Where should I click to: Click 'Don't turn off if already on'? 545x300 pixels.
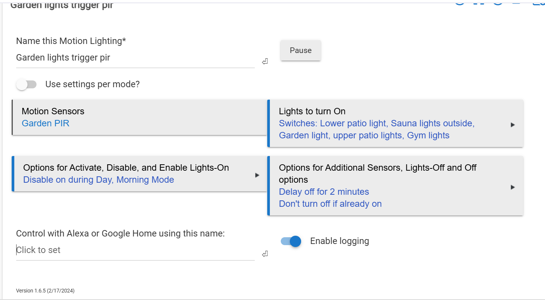pyautogui.click(x=330, y=204)
